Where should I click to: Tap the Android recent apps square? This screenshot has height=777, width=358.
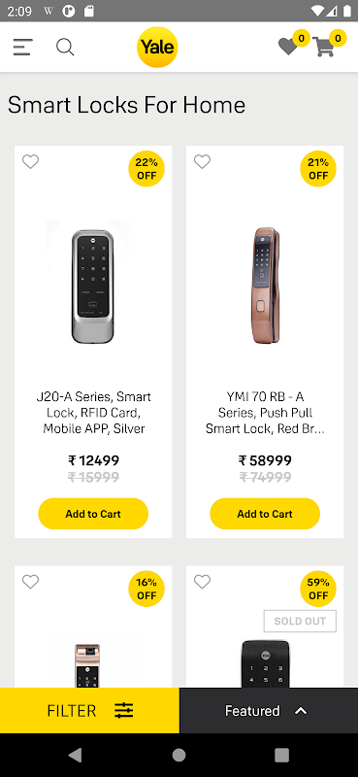(281, 755)
